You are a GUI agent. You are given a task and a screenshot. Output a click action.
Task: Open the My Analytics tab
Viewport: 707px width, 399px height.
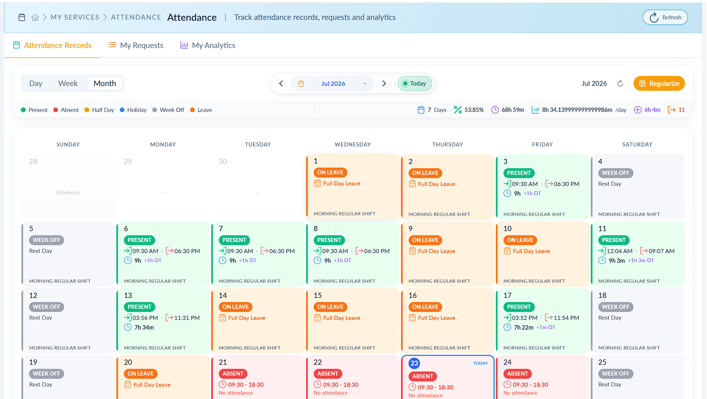point(208,45)
